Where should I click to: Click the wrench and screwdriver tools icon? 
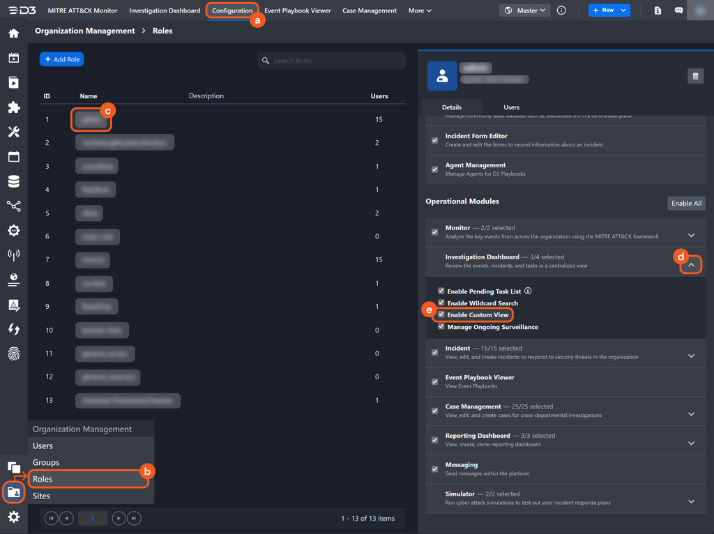coord(13,132)
